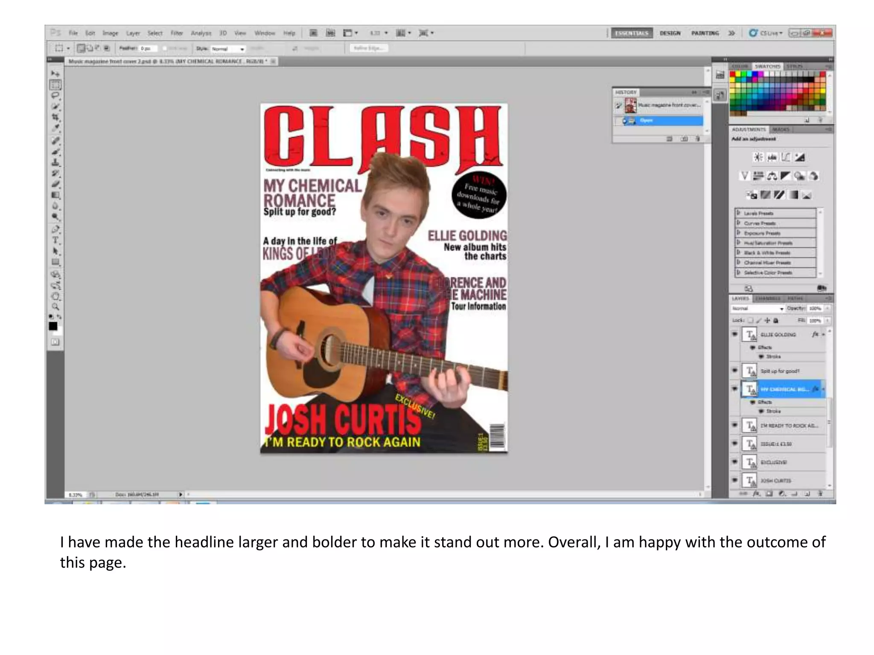Expand Black & White Presets list
The height and width of the screenshot is (655, 874).
[739, 252]
